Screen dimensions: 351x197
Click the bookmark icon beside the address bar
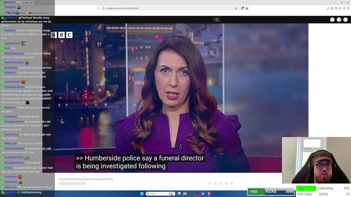[98, 8]
